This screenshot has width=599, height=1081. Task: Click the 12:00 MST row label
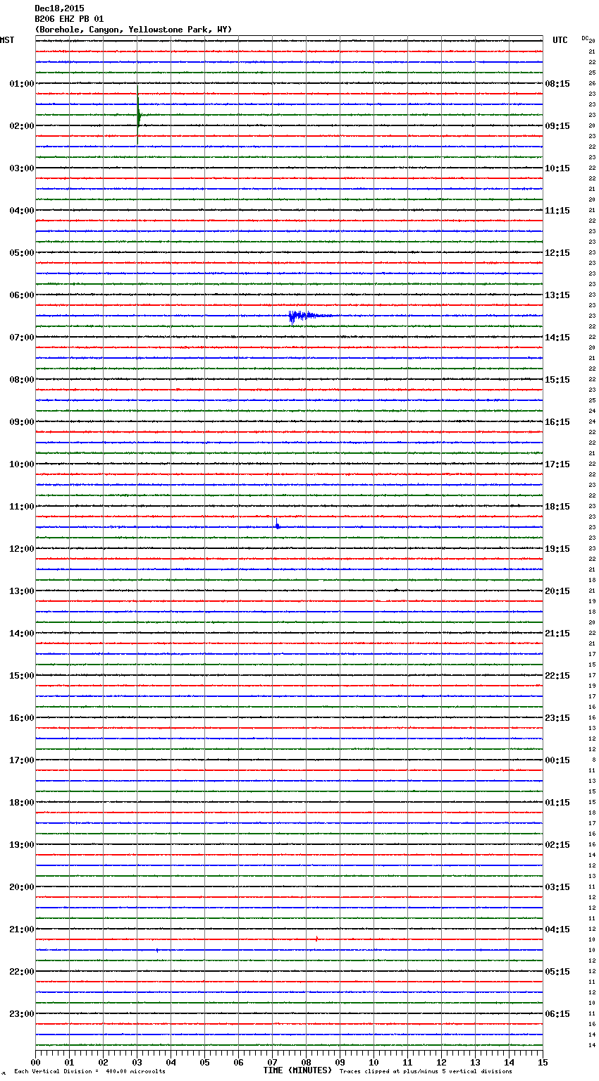(x=22, y=549)
